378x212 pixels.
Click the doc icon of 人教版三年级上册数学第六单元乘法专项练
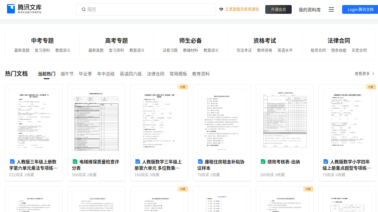point(12,162)
